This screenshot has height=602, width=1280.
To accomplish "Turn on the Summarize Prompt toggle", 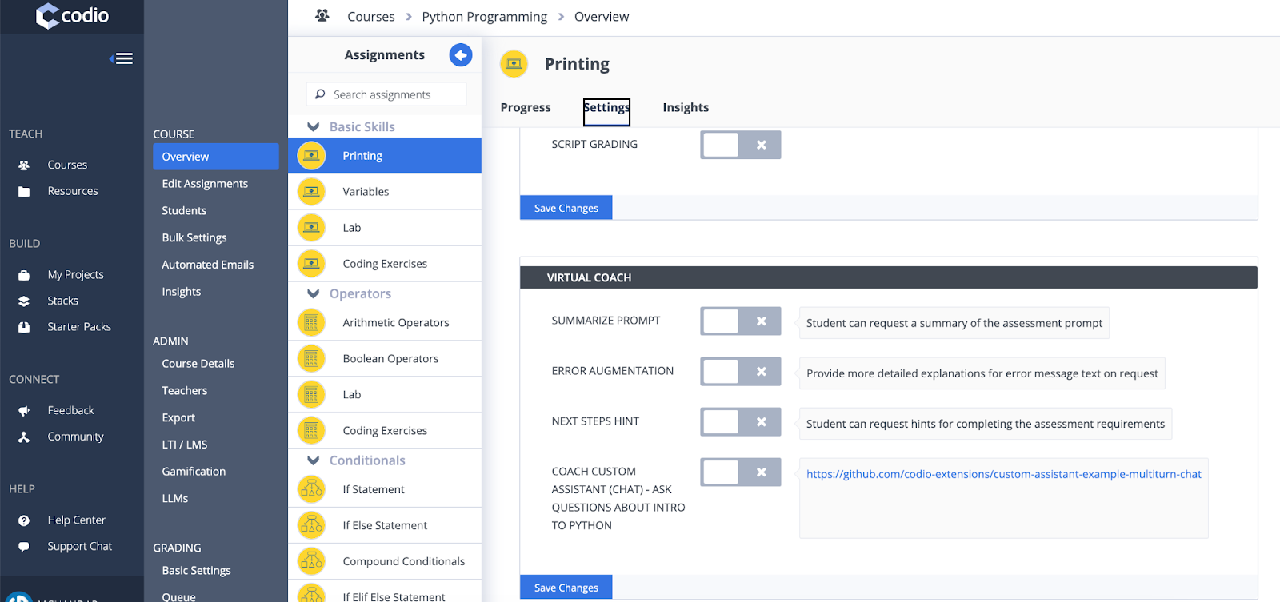I will 740,321.
